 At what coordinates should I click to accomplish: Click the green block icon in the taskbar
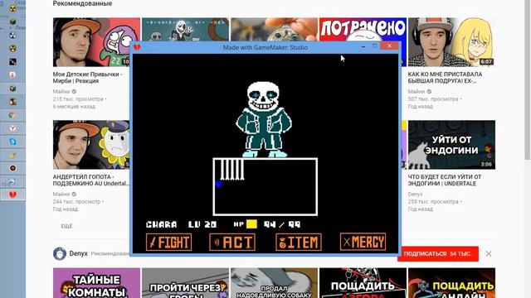point(12,22)
